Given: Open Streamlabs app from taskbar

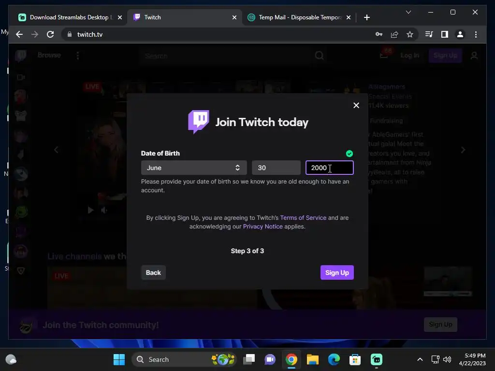Looking at the screenshot, I should pyautogui.click(x=376, y=359).
